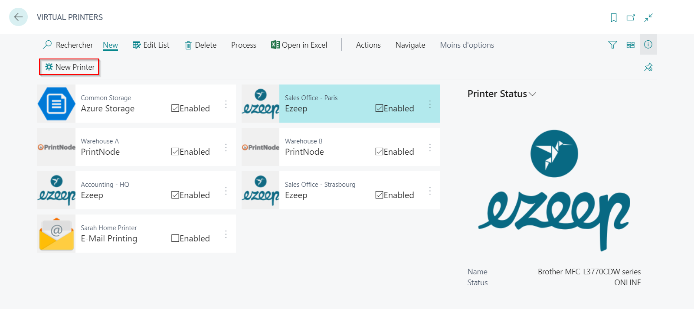The image size is (694, 309).
Task: Select the Accounting - HQ Ezeep tile
Action: (x=137, y=190)
